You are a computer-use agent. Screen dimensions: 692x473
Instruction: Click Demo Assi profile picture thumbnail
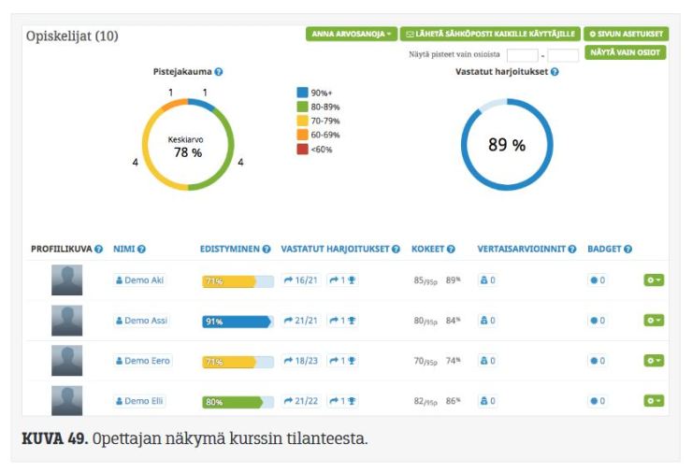coord(66,321)
